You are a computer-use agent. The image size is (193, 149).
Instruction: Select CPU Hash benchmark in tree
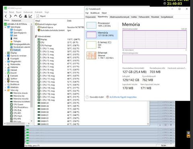(16, 116)
